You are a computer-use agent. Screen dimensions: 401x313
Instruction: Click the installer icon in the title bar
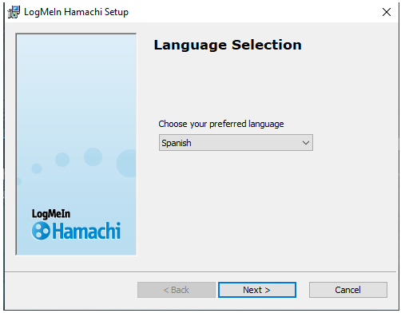[14, 12]
